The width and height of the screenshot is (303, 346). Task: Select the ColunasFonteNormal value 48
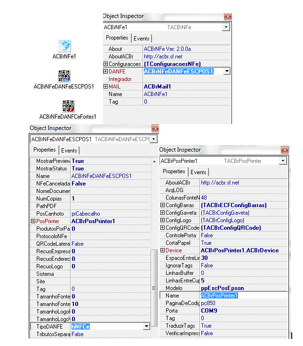[x=204, y=198]
